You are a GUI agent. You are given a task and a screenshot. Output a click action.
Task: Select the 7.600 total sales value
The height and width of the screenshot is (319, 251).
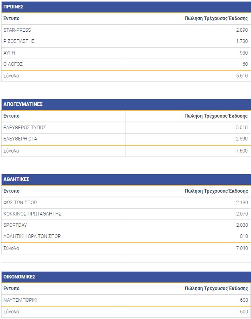click(241, 151)
